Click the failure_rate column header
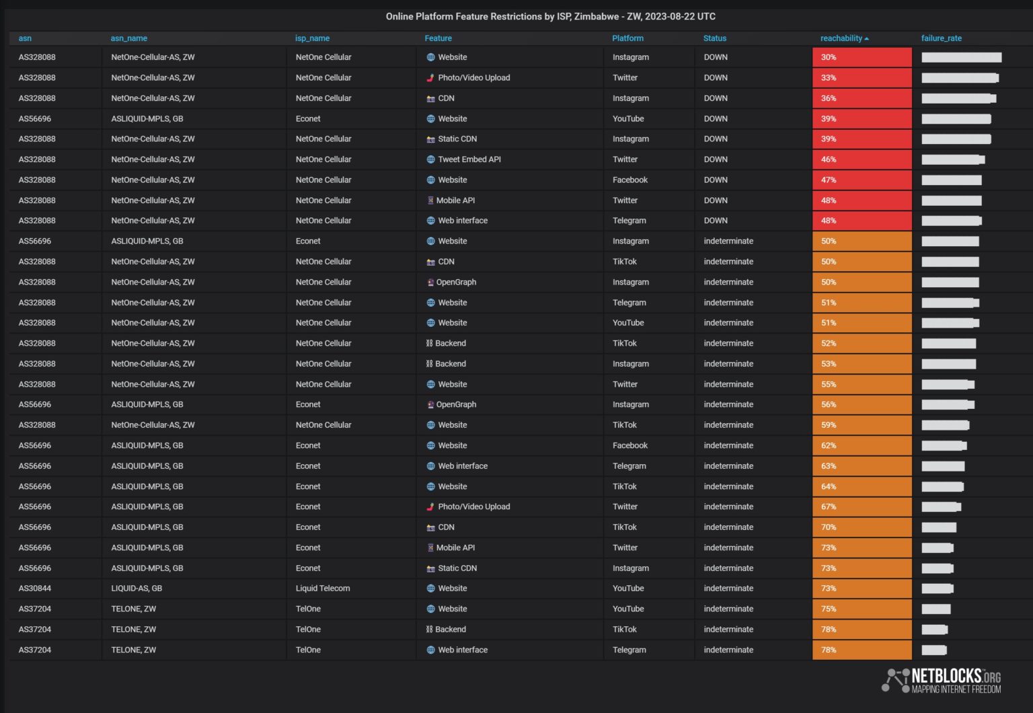The width and height of the screenshot is (1033, 713). point(941,38)
